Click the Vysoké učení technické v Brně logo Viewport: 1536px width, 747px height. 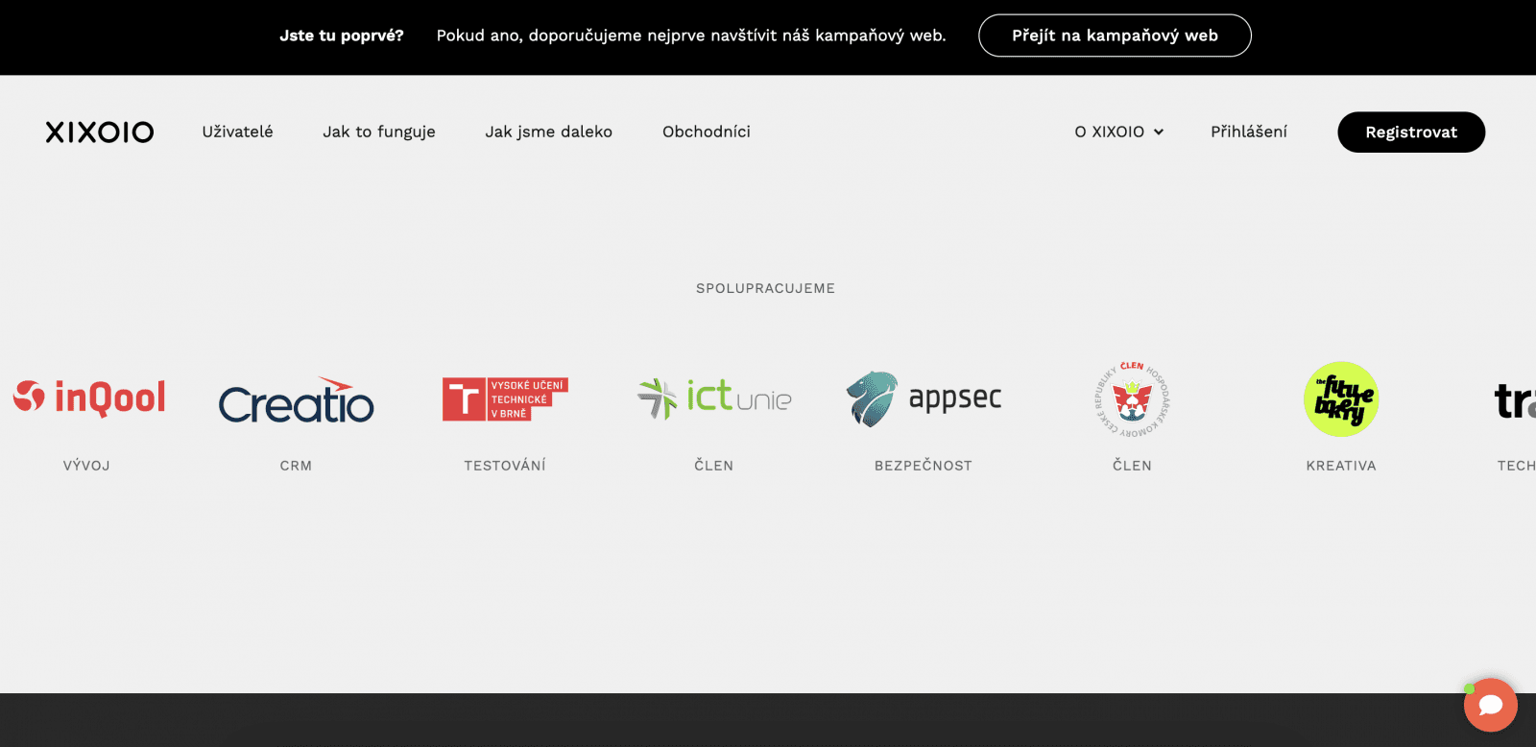(505, 398)
